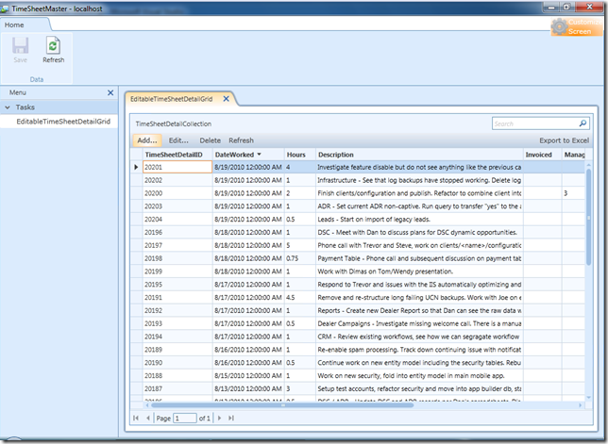Click 'Work on new security' description
This screenshot has height=444, width=608.
tap(419, 376)
